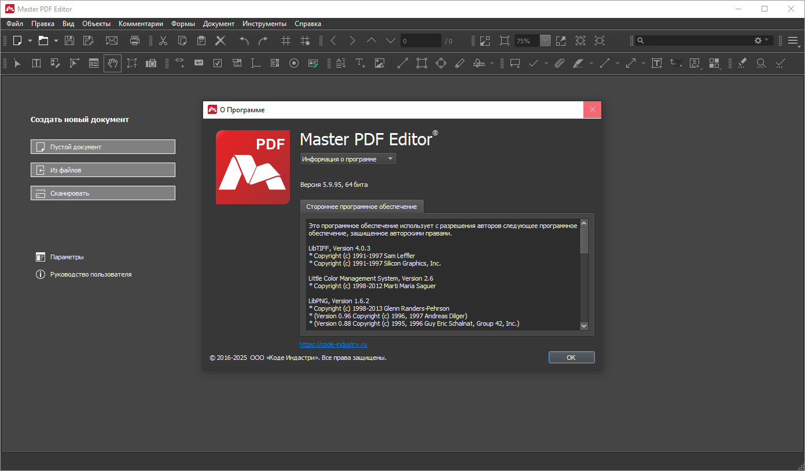Viewport: 805px width, 471px height.
Task: Click the Undo arrow icon
Action: 244,41
